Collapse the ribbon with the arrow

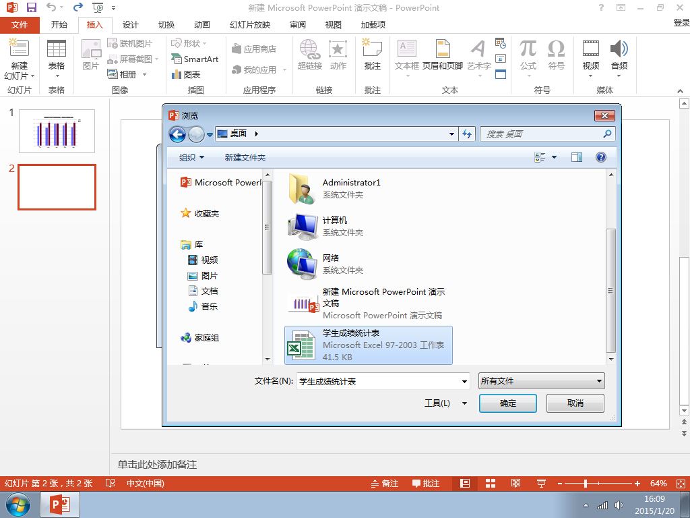click(x=680, y=91)
